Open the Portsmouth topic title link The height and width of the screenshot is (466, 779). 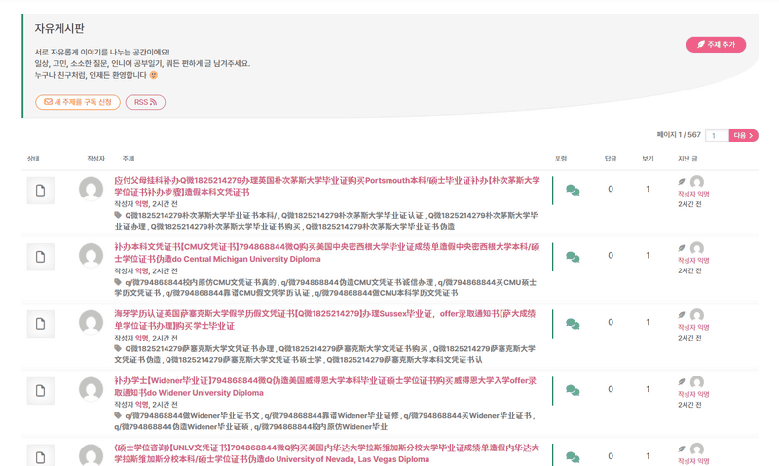[x=327, y=186]
